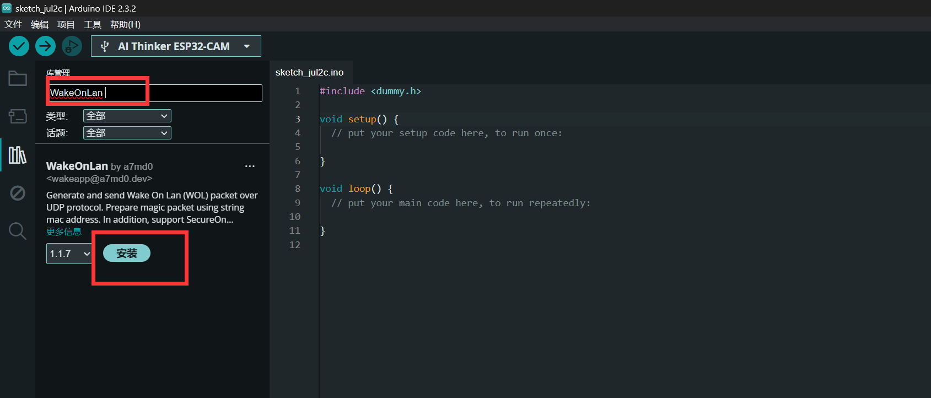The image size is (931, 398).
Task: Select the sketch_jul2c.ino editor tab
Action: pyautogui.click(x=310, y=72)
